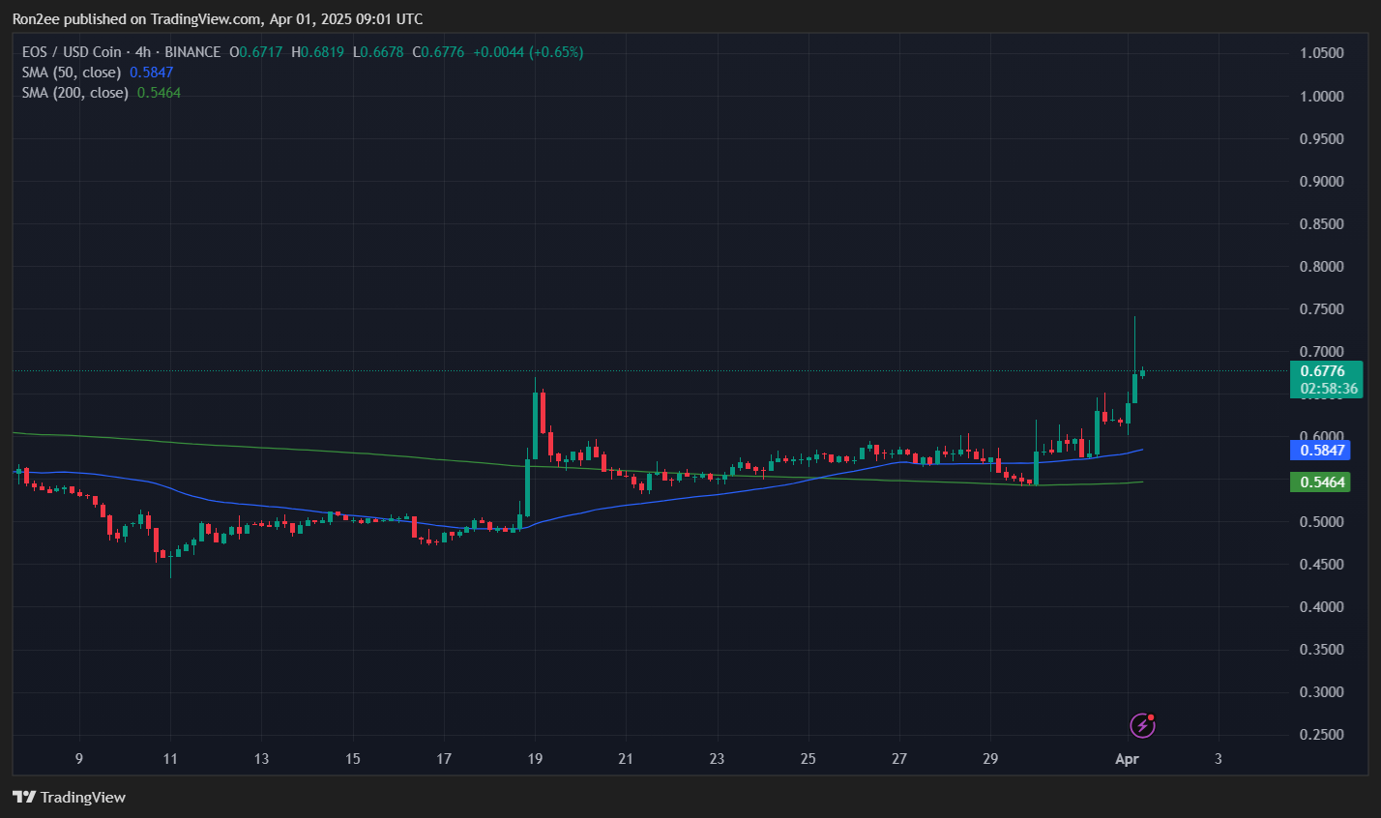Click the TradingView logo at bottom left
The width and height of the screenshot is (1381, 818).
pos(68,797)
